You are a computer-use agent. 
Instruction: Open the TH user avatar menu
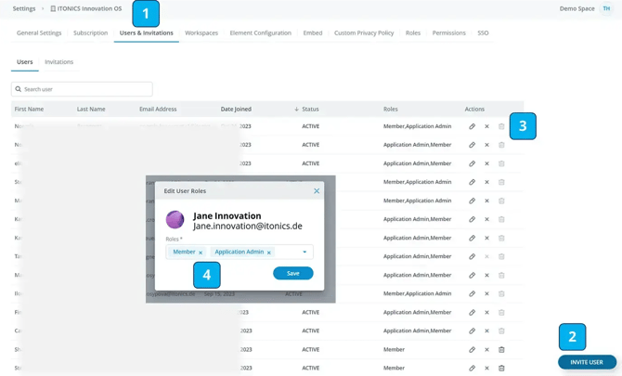tap(606, 8)
